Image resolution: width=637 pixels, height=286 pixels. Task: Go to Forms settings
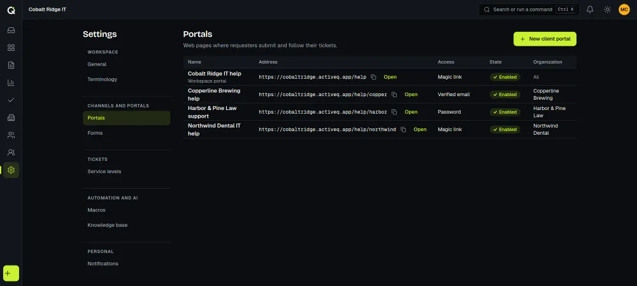click(x=126, y=133)
